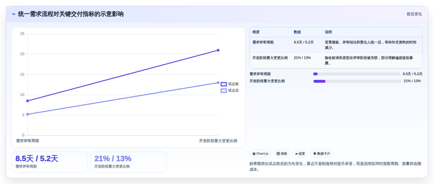Open the 8.5天 / 5.2天 metric card
The image size is (434, 184).
coord(49,162)
